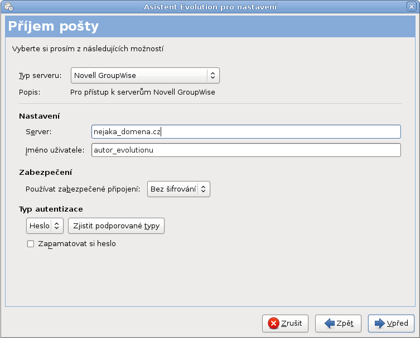Click the Zrušit cancel button
This screenshot has width=420, height=338.
tap(285, 324)
